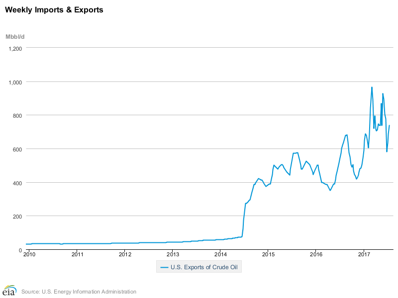This screenshot has height=298, width=398.
Task: Select the 2012 x-axis year marker
Action: coord(125,254)
